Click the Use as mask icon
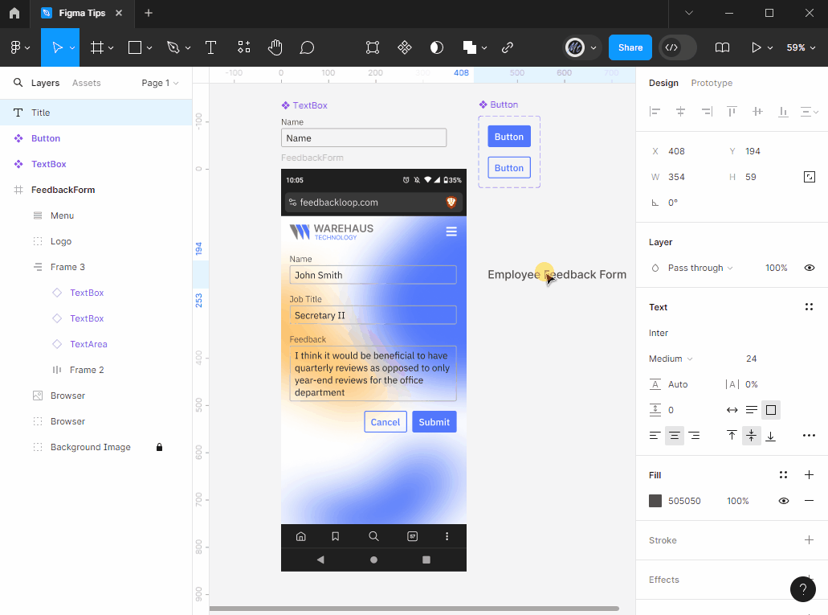Viewport: 828px width, 615px height. pos(437,47)
